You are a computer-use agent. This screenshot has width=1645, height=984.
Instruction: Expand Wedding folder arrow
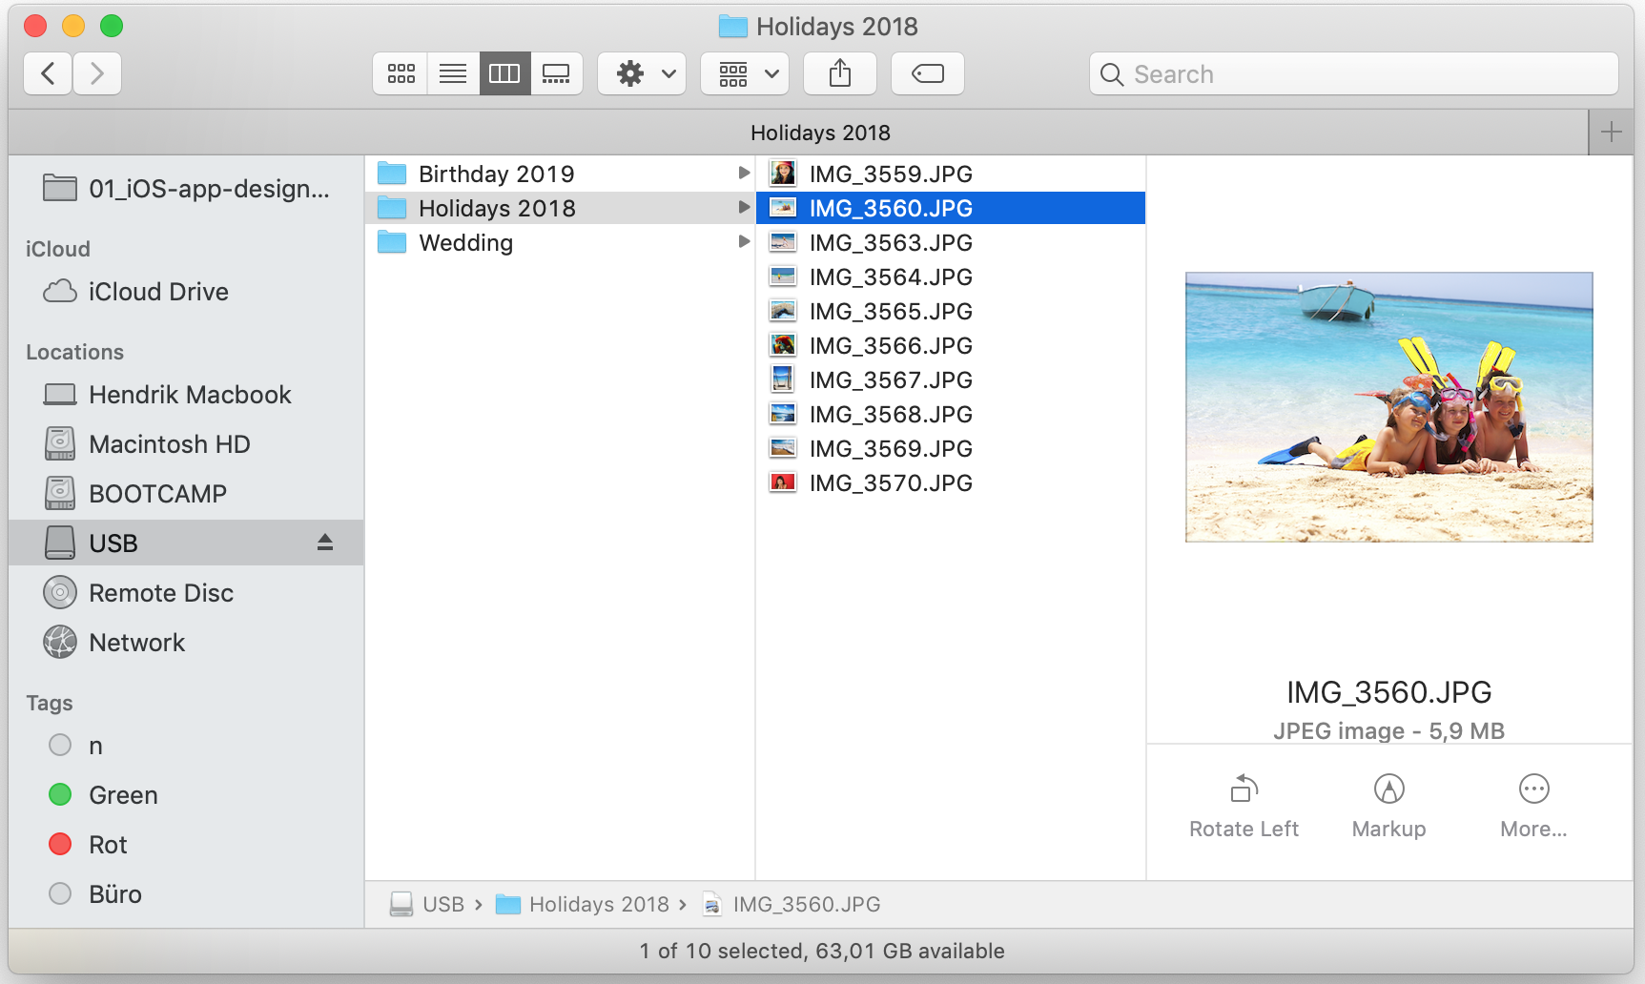pyautogui.click(x=744, y=242)
